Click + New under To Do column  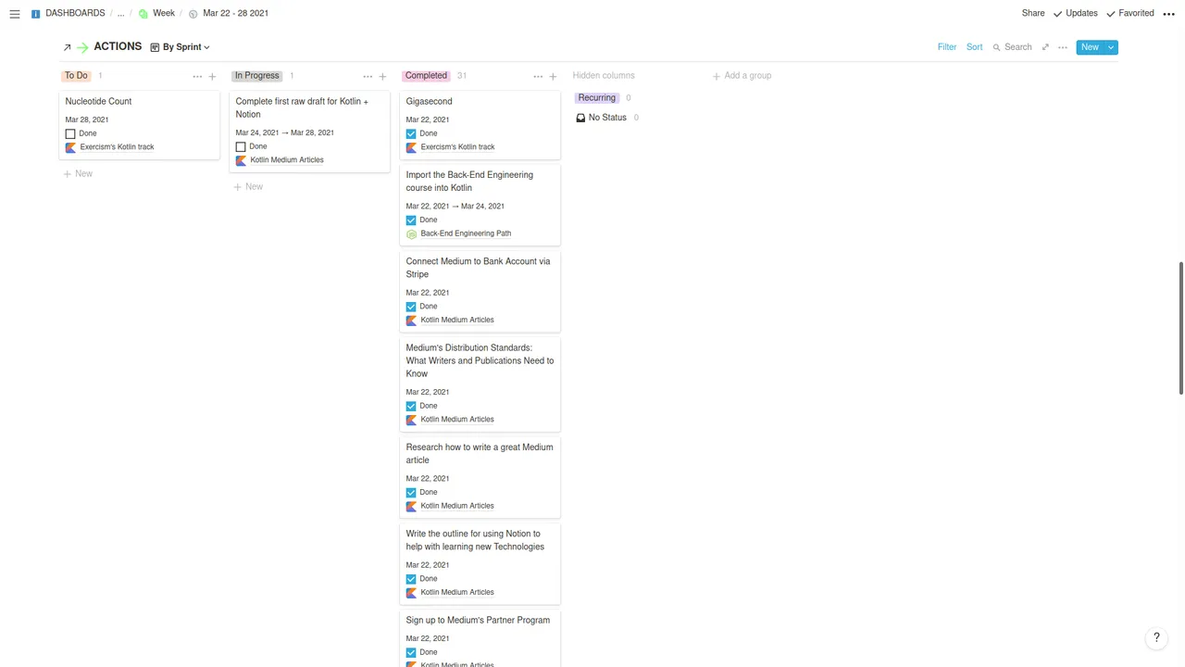(x=78, y=174)
